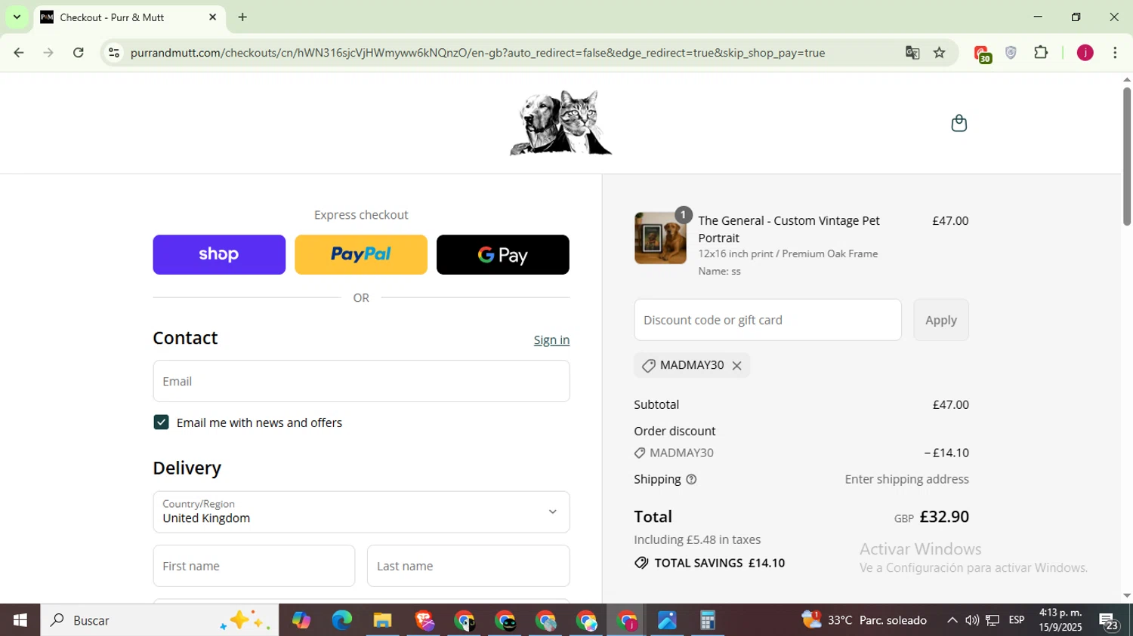Focus the Last name field
This screenshot has width=1133, height=636.
click(468, 566)
